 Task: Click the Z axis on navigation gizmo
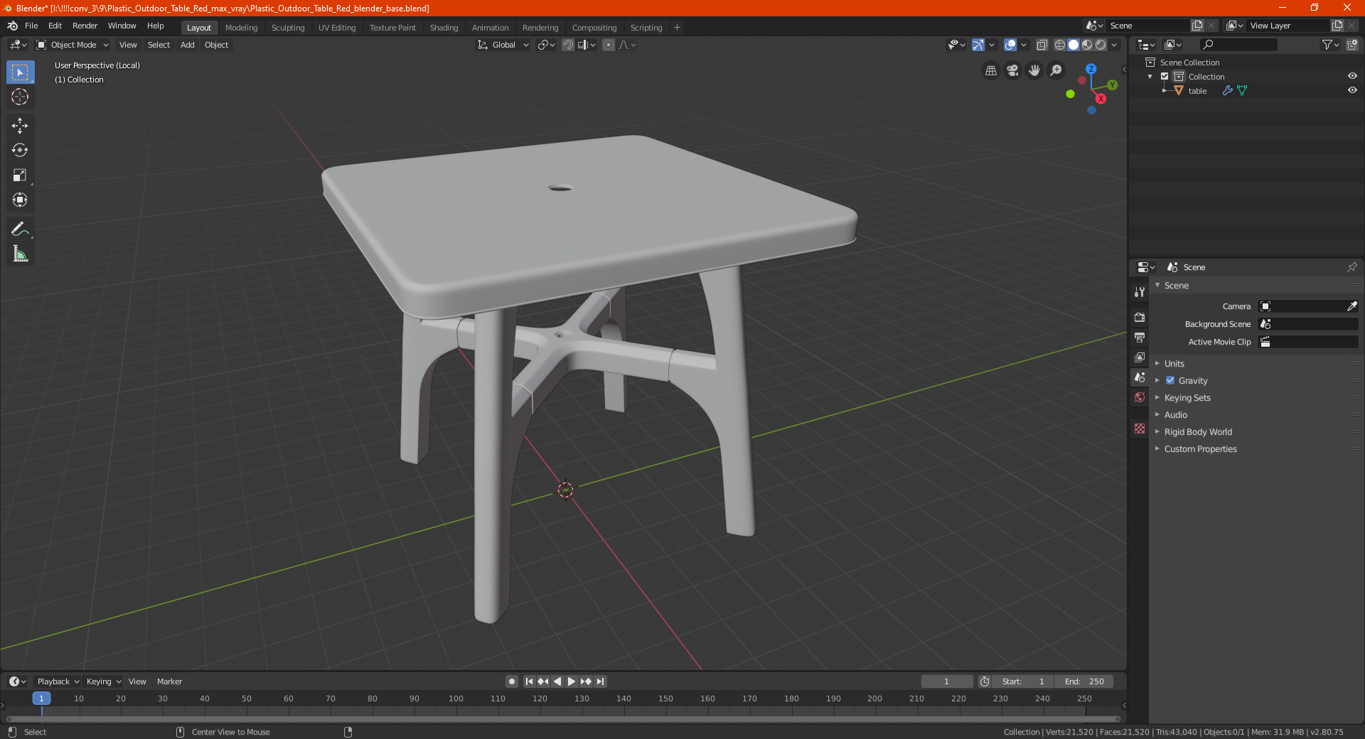click(x=1091, y=69)
